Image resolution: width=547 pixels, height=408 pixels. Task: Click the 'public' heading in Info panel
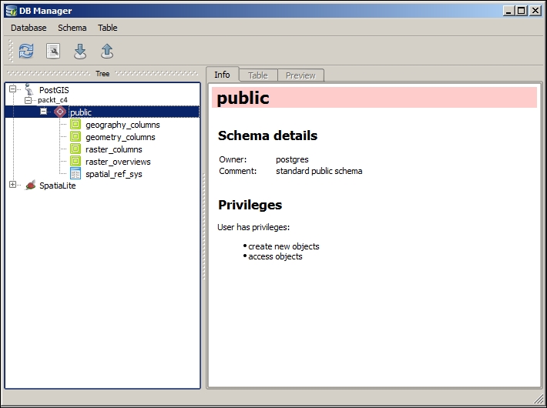(x=243, y=98)
